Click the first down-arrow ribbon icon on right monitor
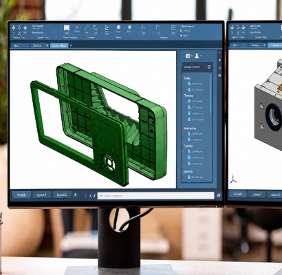Screen dimensions: 282x275 (x=232, y=27)
